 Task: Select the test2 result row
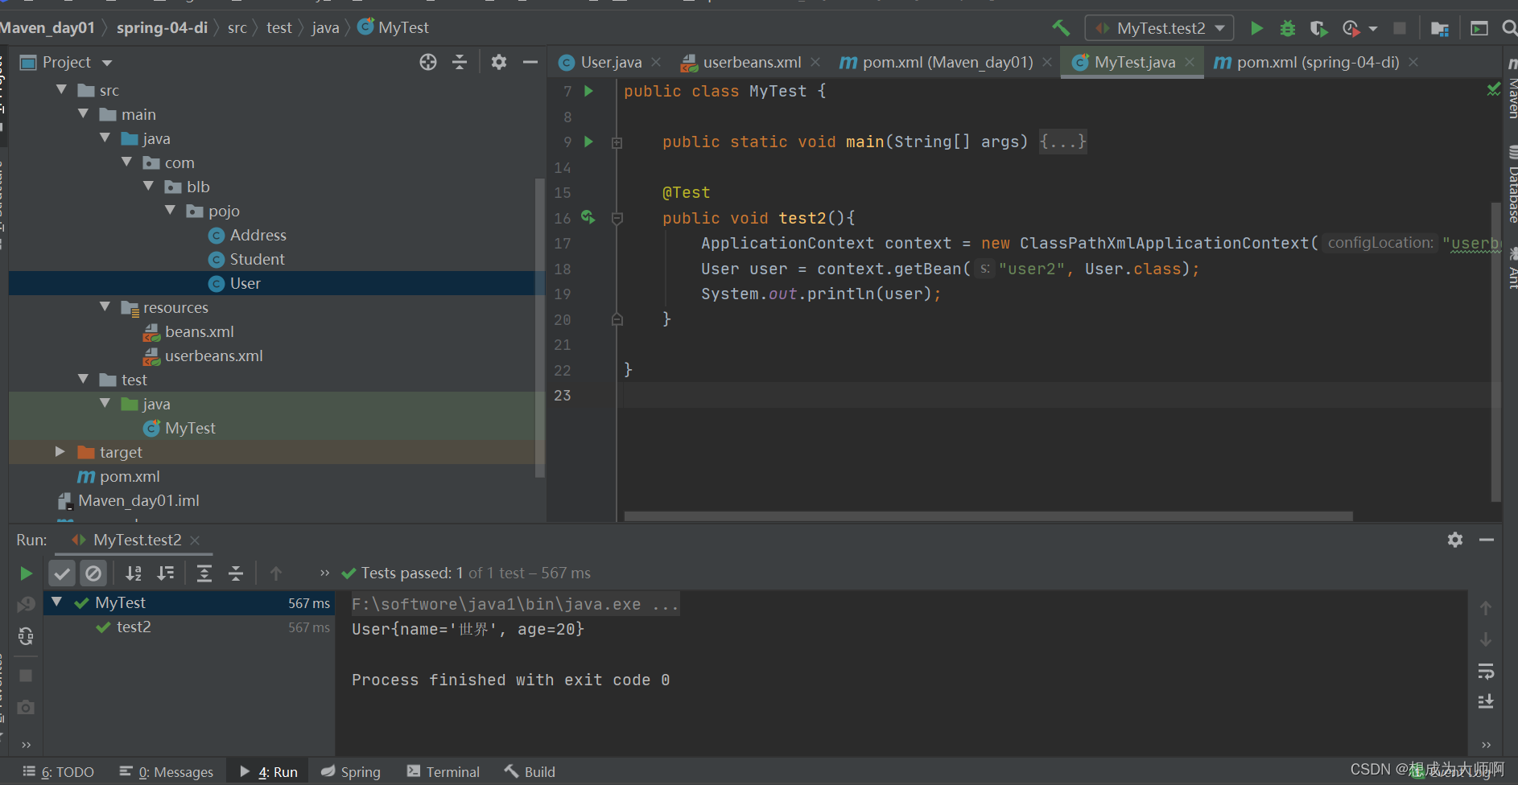tap(188, 627)
